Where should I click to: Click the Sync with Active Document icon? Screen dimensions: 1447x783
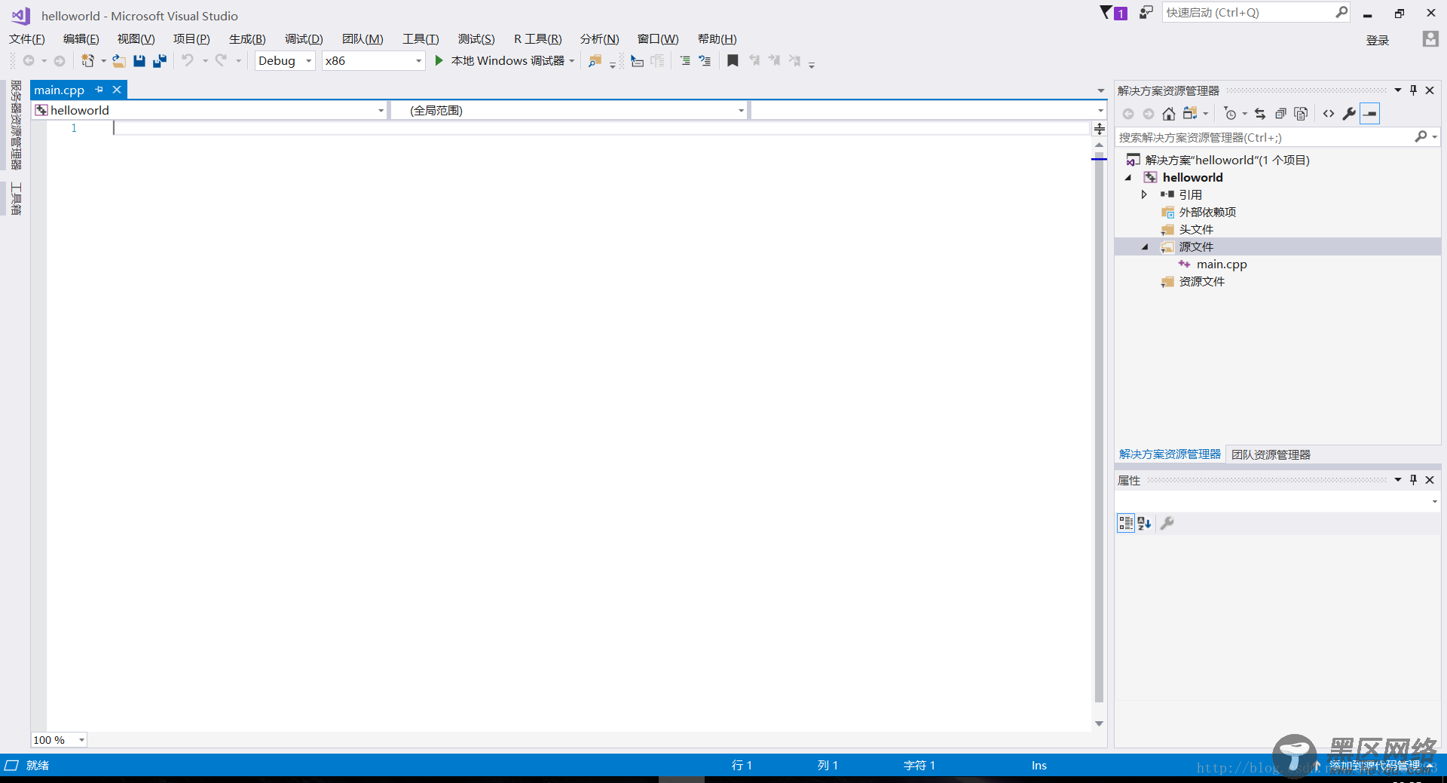pos(1260,114)
